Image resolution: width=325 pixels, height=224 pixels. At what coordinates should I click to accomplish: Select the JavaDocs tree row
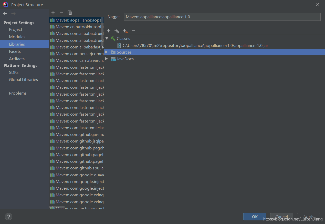214,59
